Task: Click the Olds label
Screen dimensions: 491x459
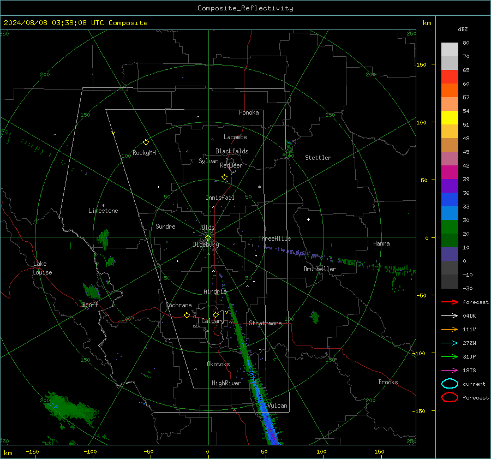Action: coord(208,228)
